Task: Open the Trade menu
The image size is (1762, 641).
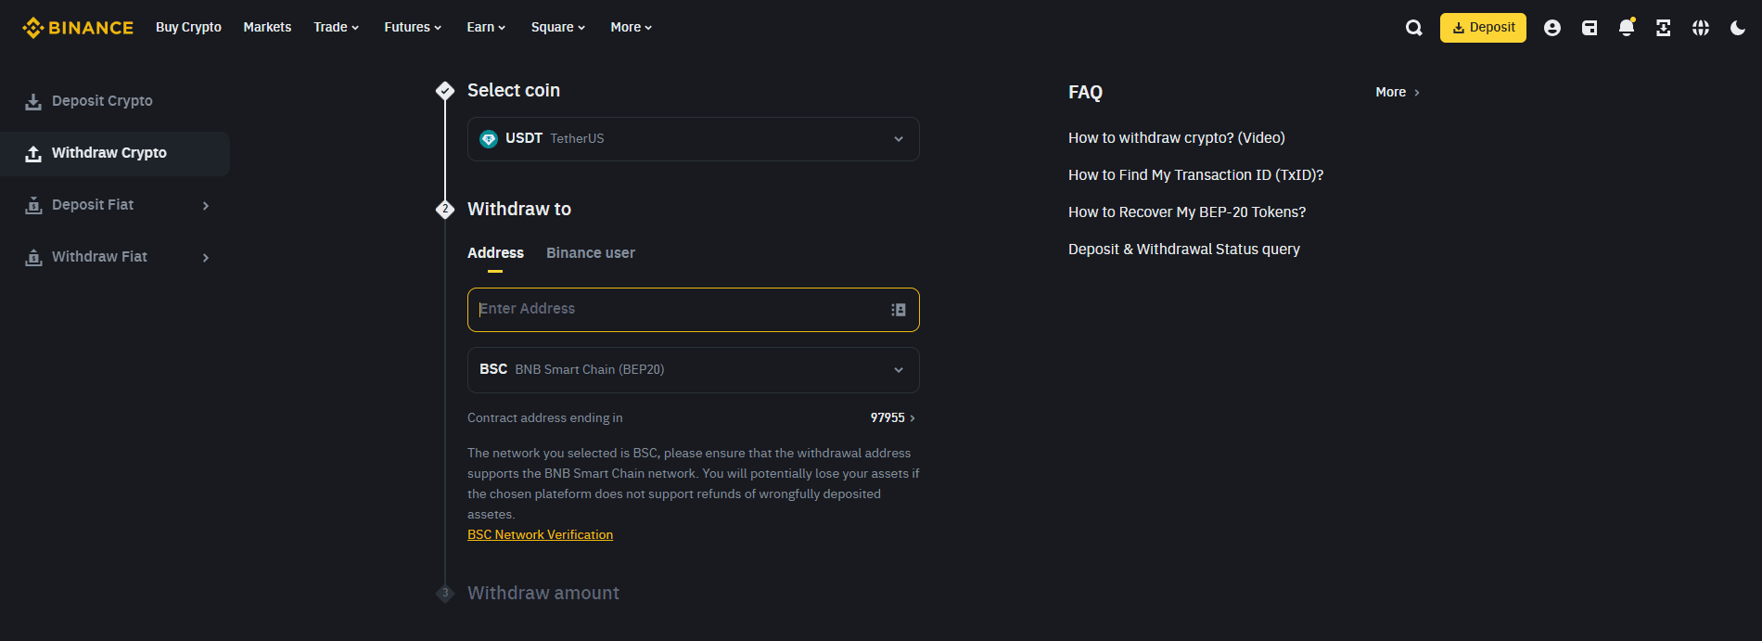Action: [x=337, y=28]
